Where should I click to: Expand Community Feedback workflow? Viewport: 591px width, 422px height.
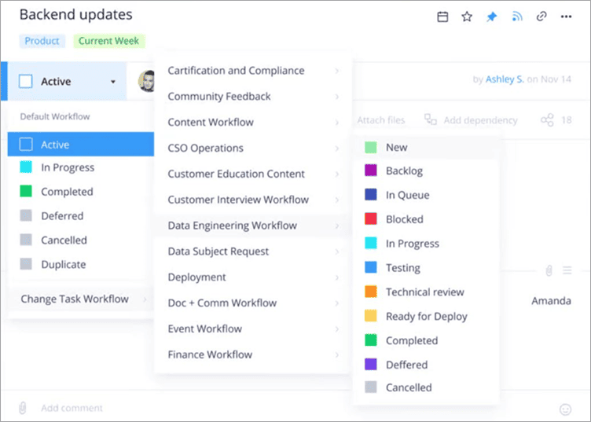[252, 97]
